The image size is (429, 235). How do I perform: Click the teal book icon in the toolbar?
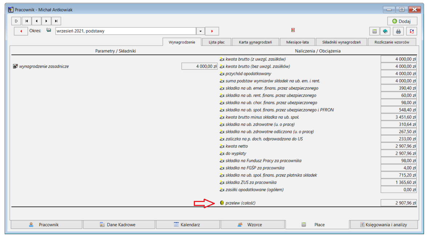tap(385, 32)
